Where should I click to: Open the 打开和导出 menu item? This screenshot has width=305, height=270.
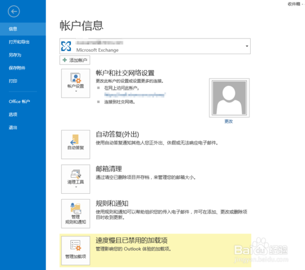[x=19, y=42]
